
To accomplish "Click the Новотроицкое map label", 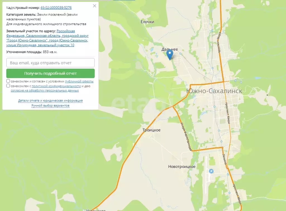I will 182,166.
